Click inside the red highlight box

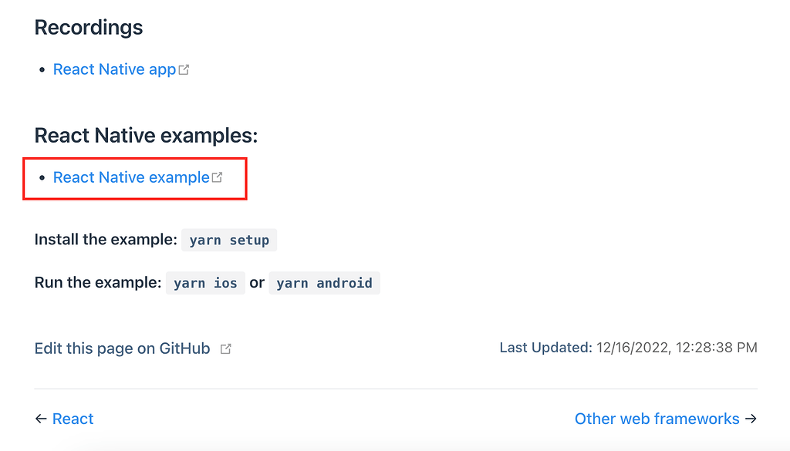[135, 178]
